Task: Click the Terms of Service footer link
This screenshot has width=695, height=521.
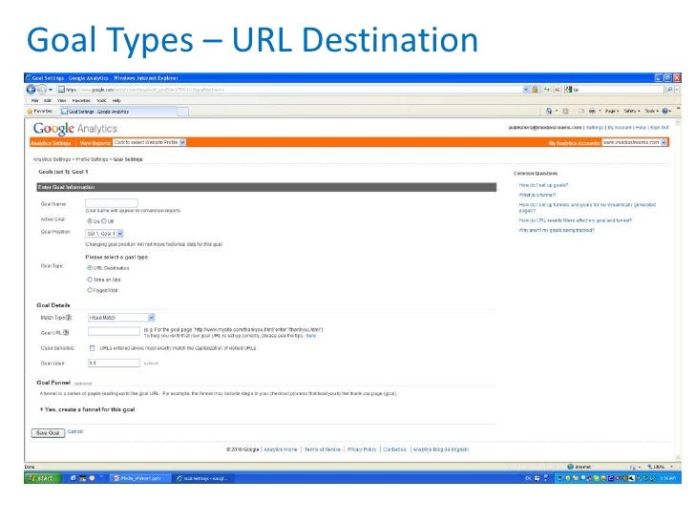Action: [323, 449]
